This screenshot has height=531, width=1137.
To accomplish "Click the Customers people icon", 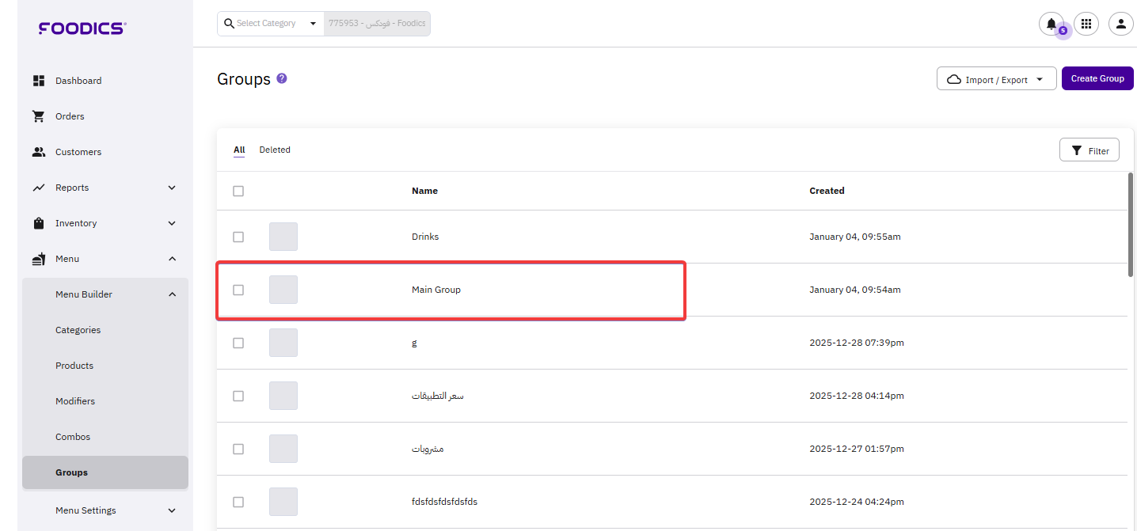I will [x=39, y=152].
